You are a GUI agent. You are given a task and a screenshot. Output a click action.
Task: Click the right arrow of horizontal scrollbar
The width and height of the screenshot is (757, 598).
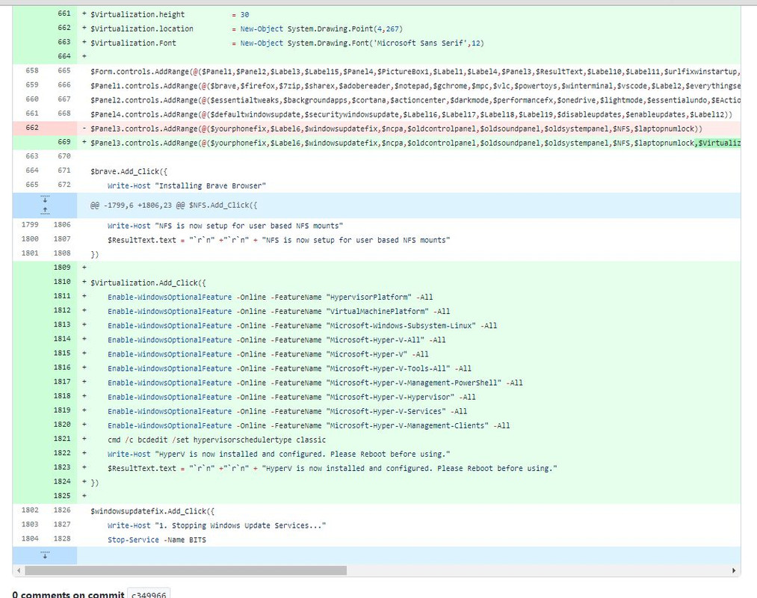pyautogui.click(x=734, y=570)
